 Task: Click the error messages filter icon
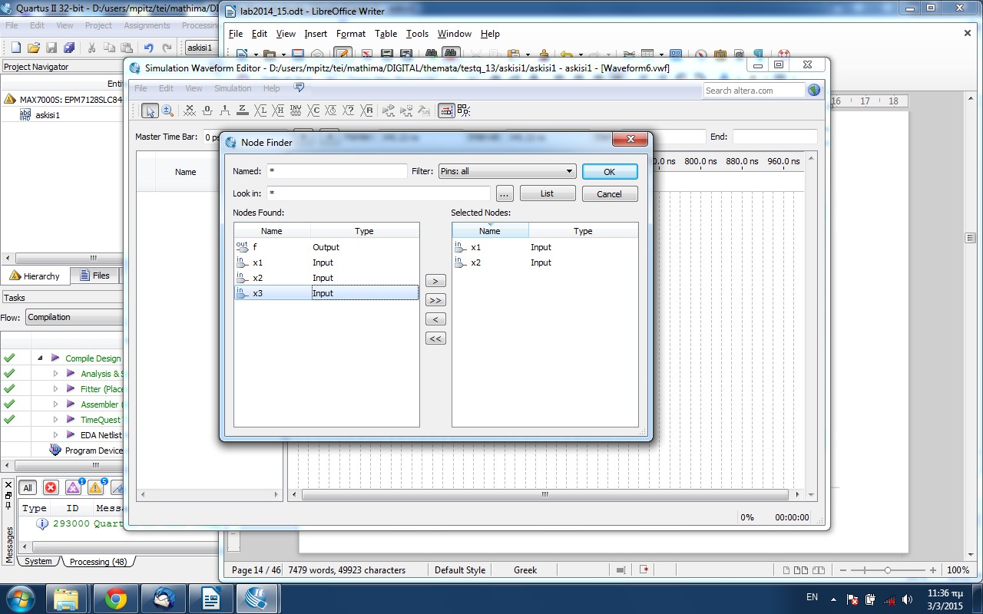coord(51,487)
